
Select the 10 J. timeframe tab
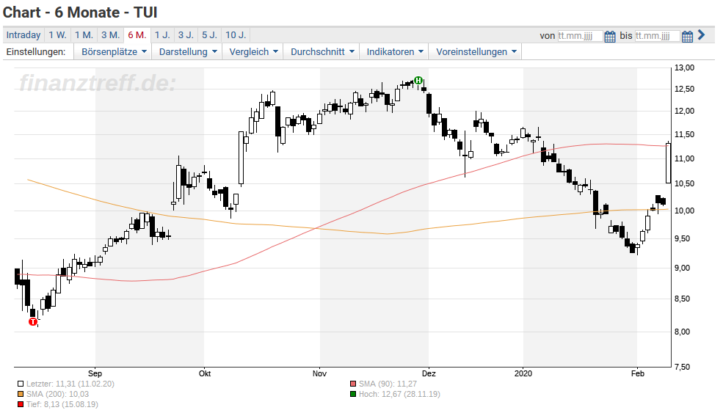(236, 35)
